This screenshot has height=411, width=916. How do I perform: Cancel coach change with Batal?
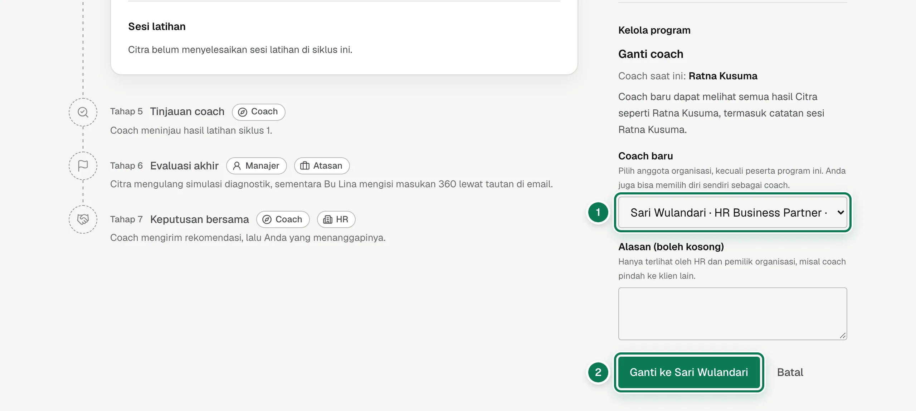790,372
